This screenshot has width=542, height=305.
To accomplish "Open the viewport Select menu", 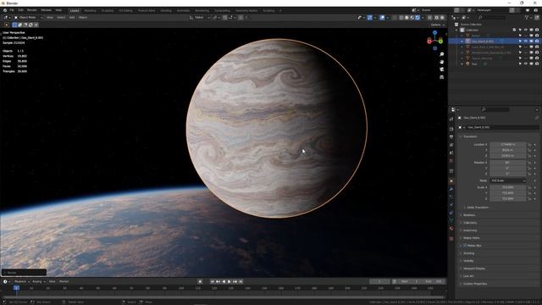I will point(61,17).
